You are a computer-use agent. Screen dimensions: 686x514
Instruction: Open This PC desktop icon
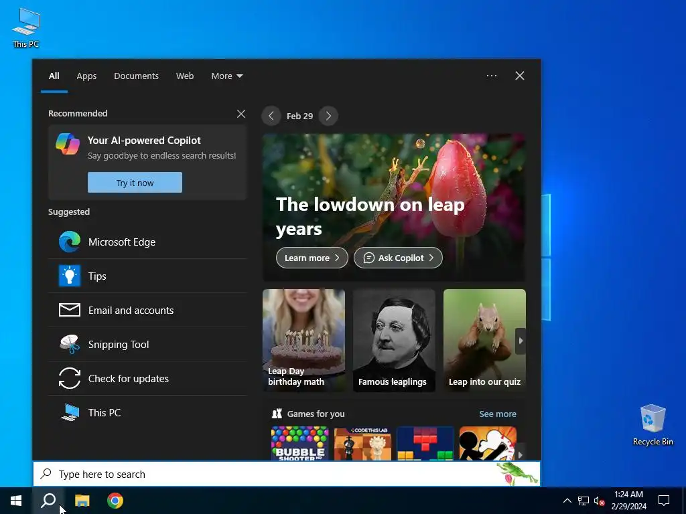26,27
